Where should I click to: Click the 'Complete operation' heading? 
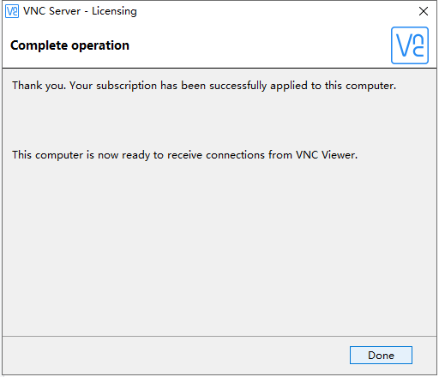pos(69,45)
